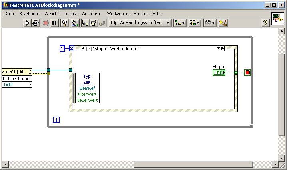Viewport: 287px width, 170px height.
Task: Start Run Continuously mode
Action: tap(36, 23)
